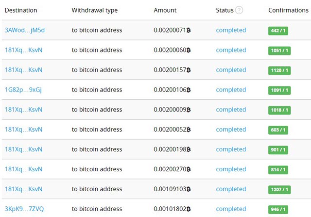Click completed status for the 0.00101802 withdrawal

tap(231, 209)
